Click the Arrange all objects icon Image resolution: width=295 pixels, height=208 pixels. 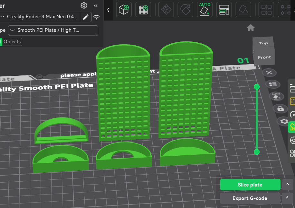[x=224, y=10]
